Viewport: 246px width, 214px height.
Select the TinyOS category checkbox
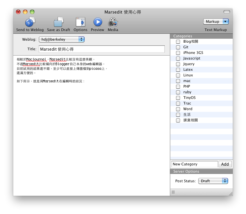[x=178, y=98]
